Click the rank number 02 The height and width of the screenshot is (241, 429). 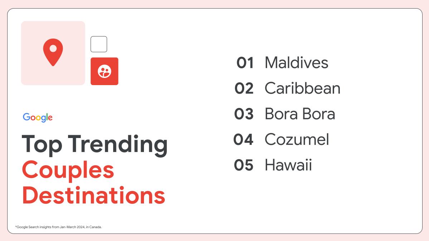(x=244, y=88)
